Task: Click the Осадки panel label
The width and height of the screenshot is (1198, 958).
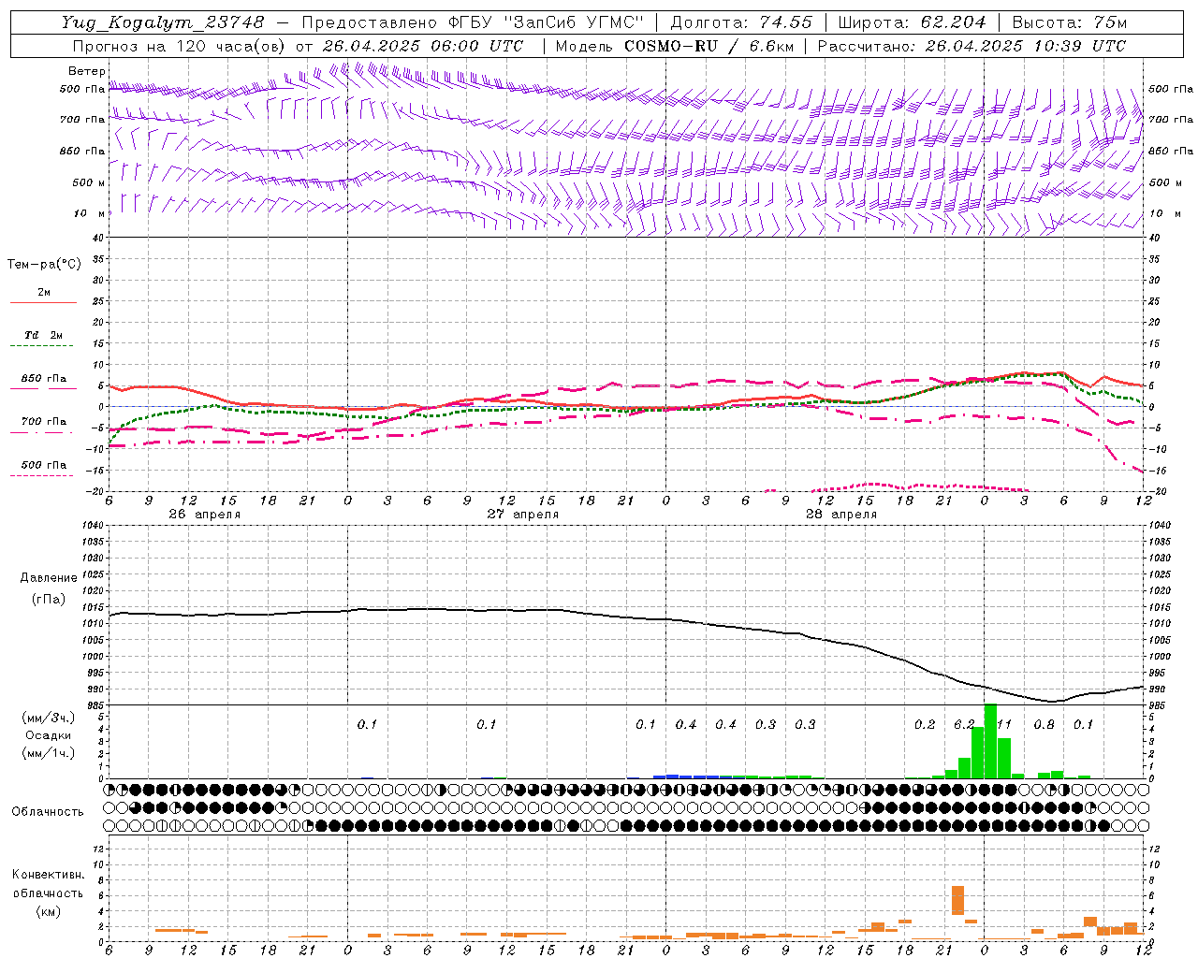Action: coord(50,735)
